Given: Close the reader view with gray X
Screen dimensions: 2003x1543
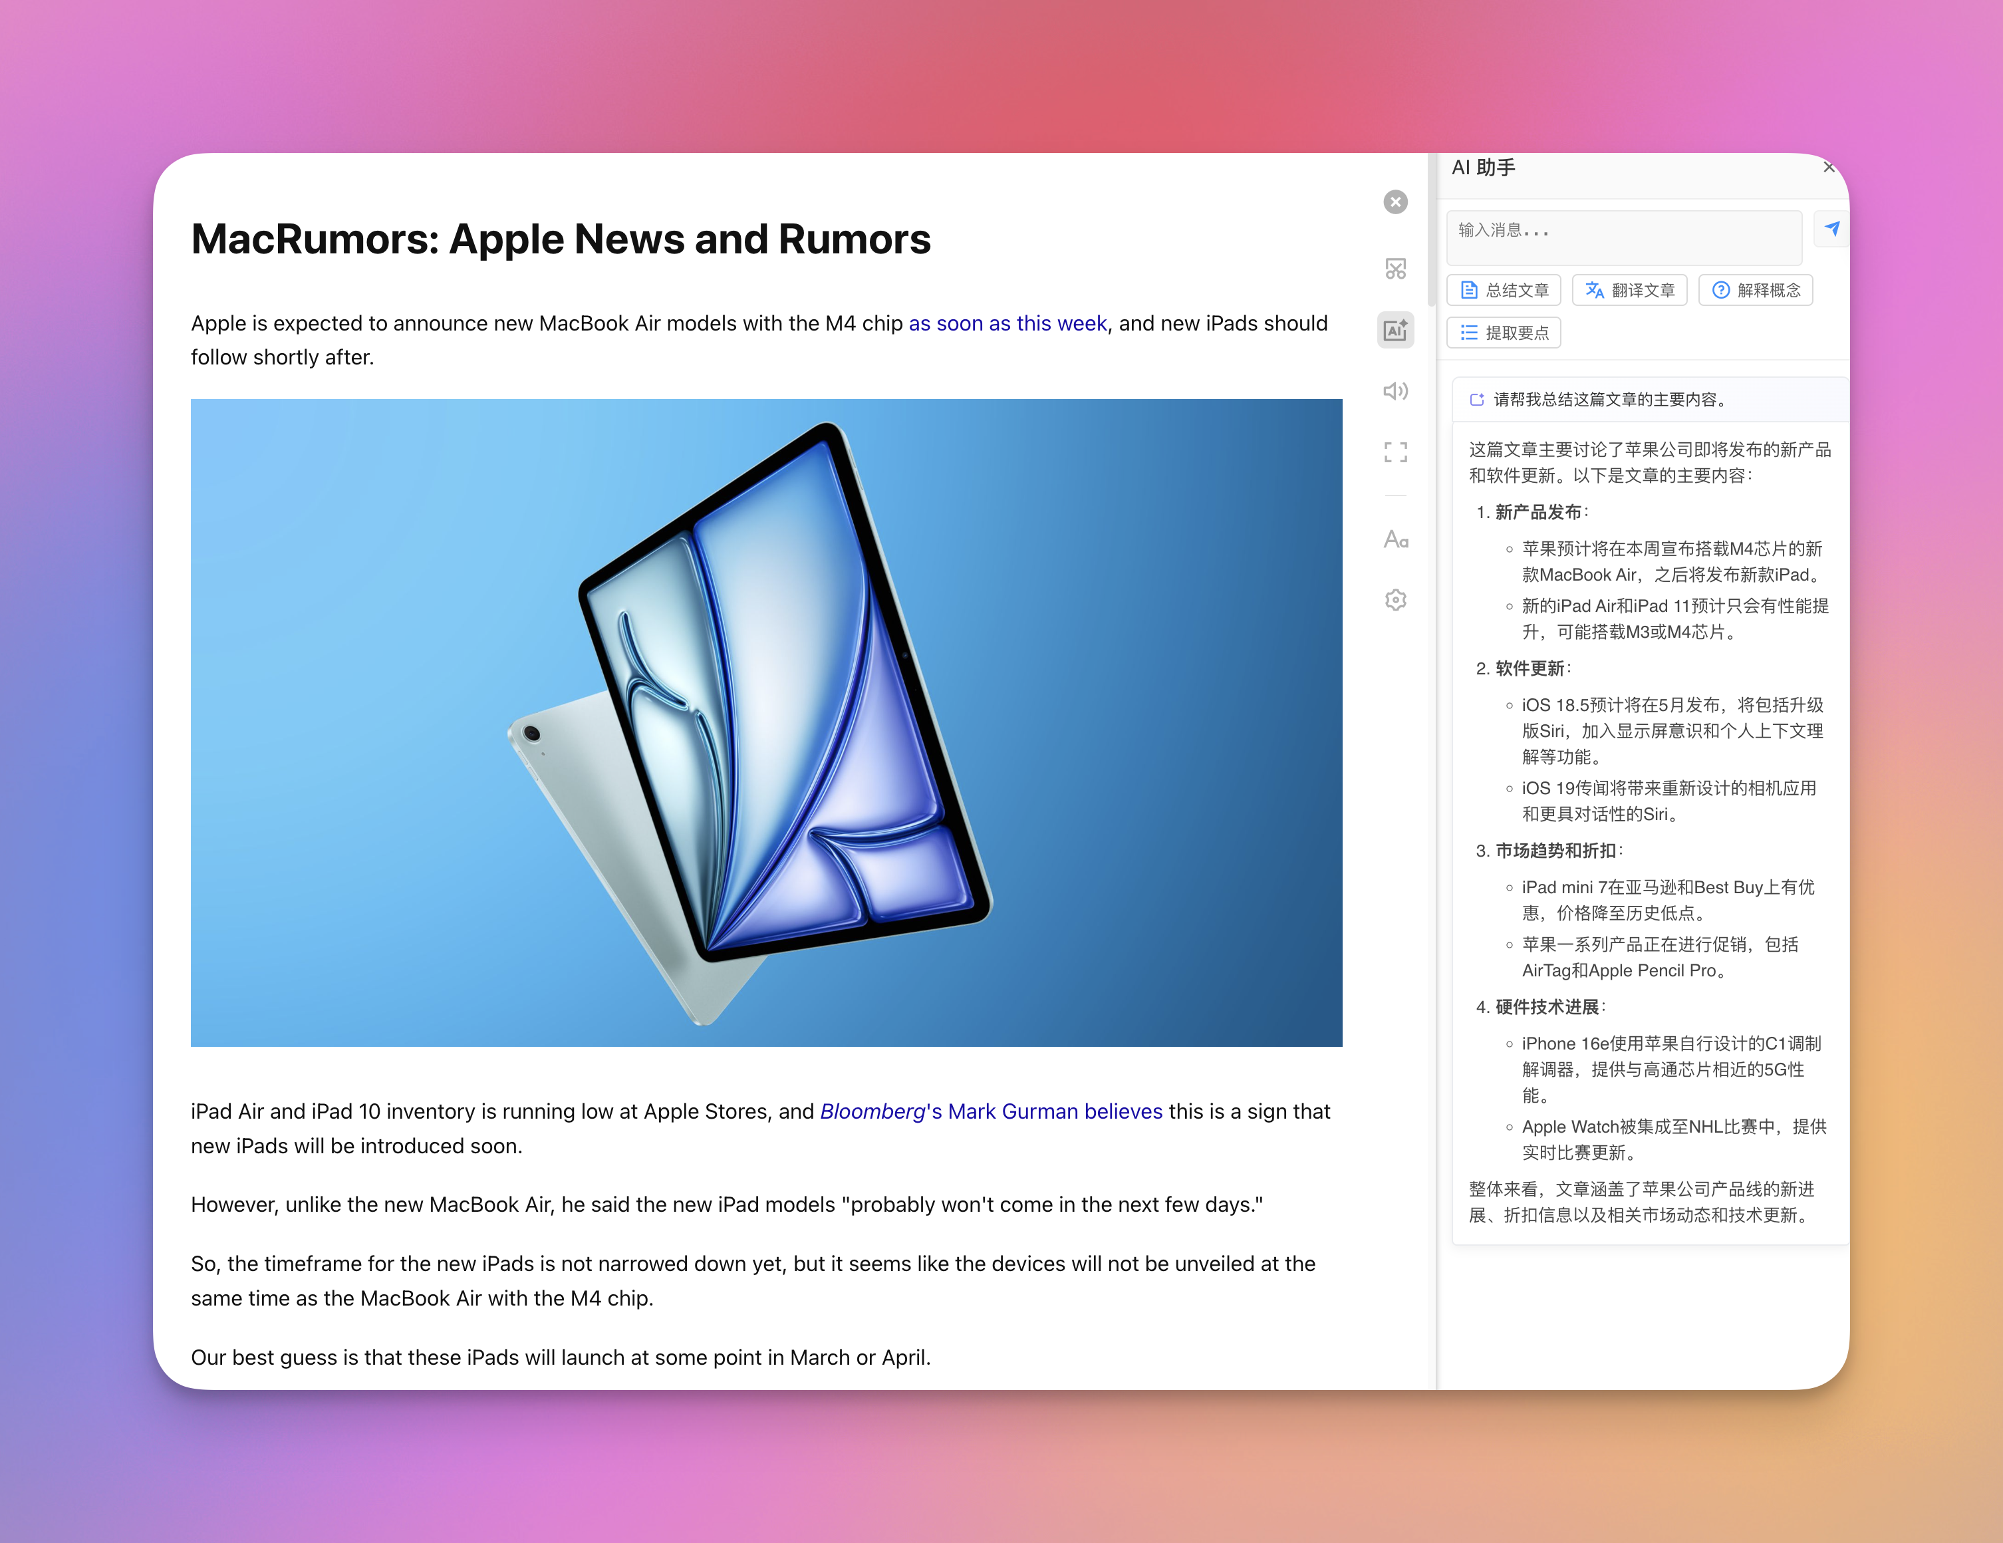Looking at the screenshot, I should pyautogui.click(x=1395, y=202).
